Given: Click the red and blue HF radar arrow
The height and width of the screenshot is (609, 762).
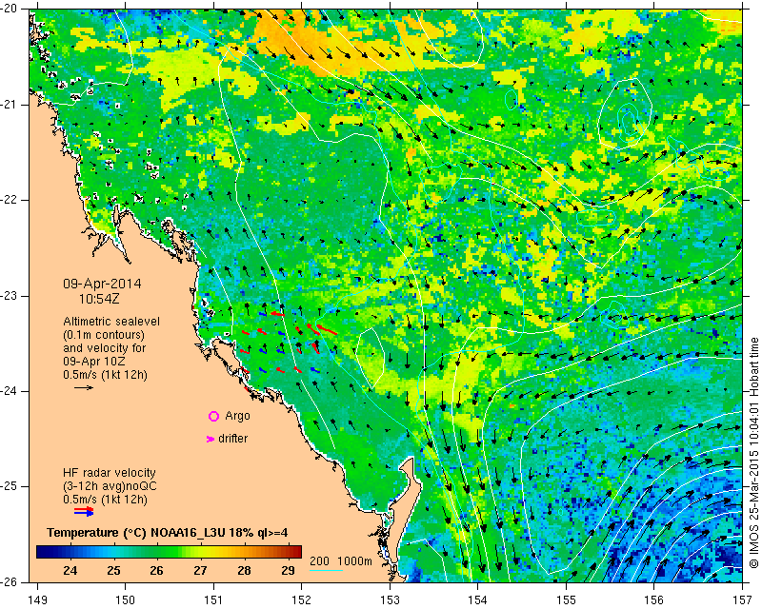Looking at the screenshot, I should pyautogui.click(x=84, y=511).
